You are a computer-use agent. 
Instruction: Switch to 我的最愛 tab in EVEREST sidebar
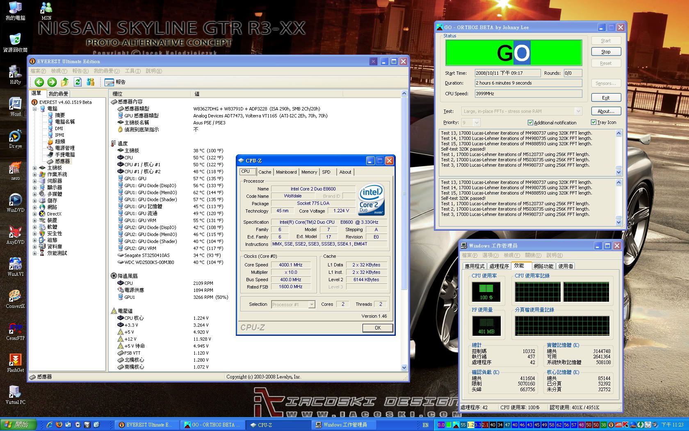58,94
